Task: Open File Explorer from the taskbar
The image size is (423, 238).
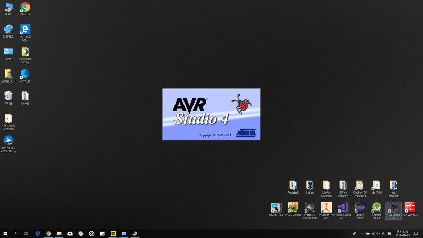Action: (59, 234)
